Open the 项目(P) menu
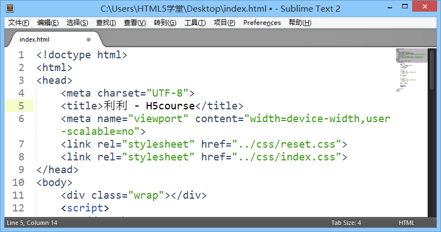The height and width of the screenshot is (232, 441). coord(224,23)
